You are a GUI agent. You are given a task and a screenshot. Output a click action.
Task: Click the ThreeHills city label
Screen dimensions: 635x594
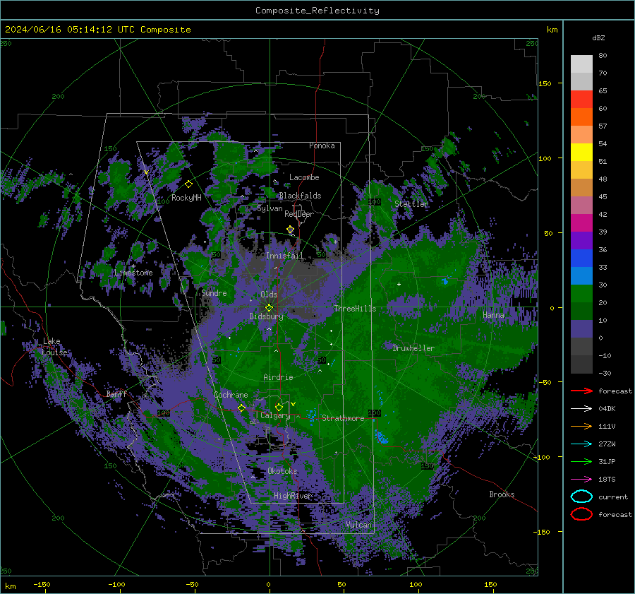click(355, 309)
